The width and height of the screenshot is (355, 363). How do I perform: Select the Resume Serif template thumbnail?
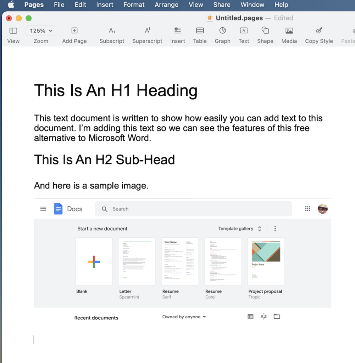tap(180, 261)
